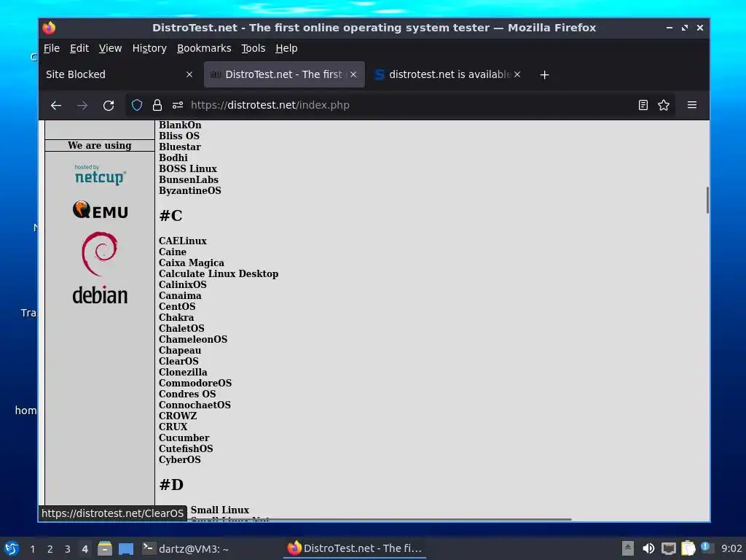Image resolution: width=746 pixels, height=560 pixels.
Task: Open the CAELinux link
Action: pos(183,241)
